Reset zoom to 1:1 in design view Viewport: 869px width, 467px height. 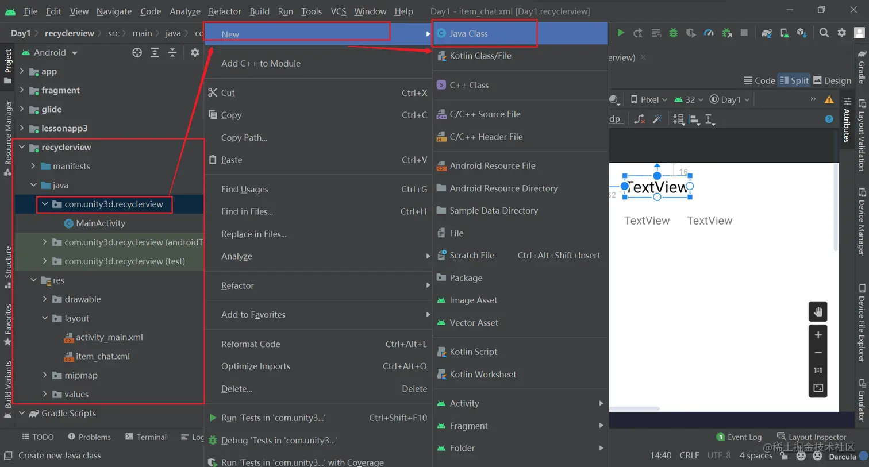point(818,370)
